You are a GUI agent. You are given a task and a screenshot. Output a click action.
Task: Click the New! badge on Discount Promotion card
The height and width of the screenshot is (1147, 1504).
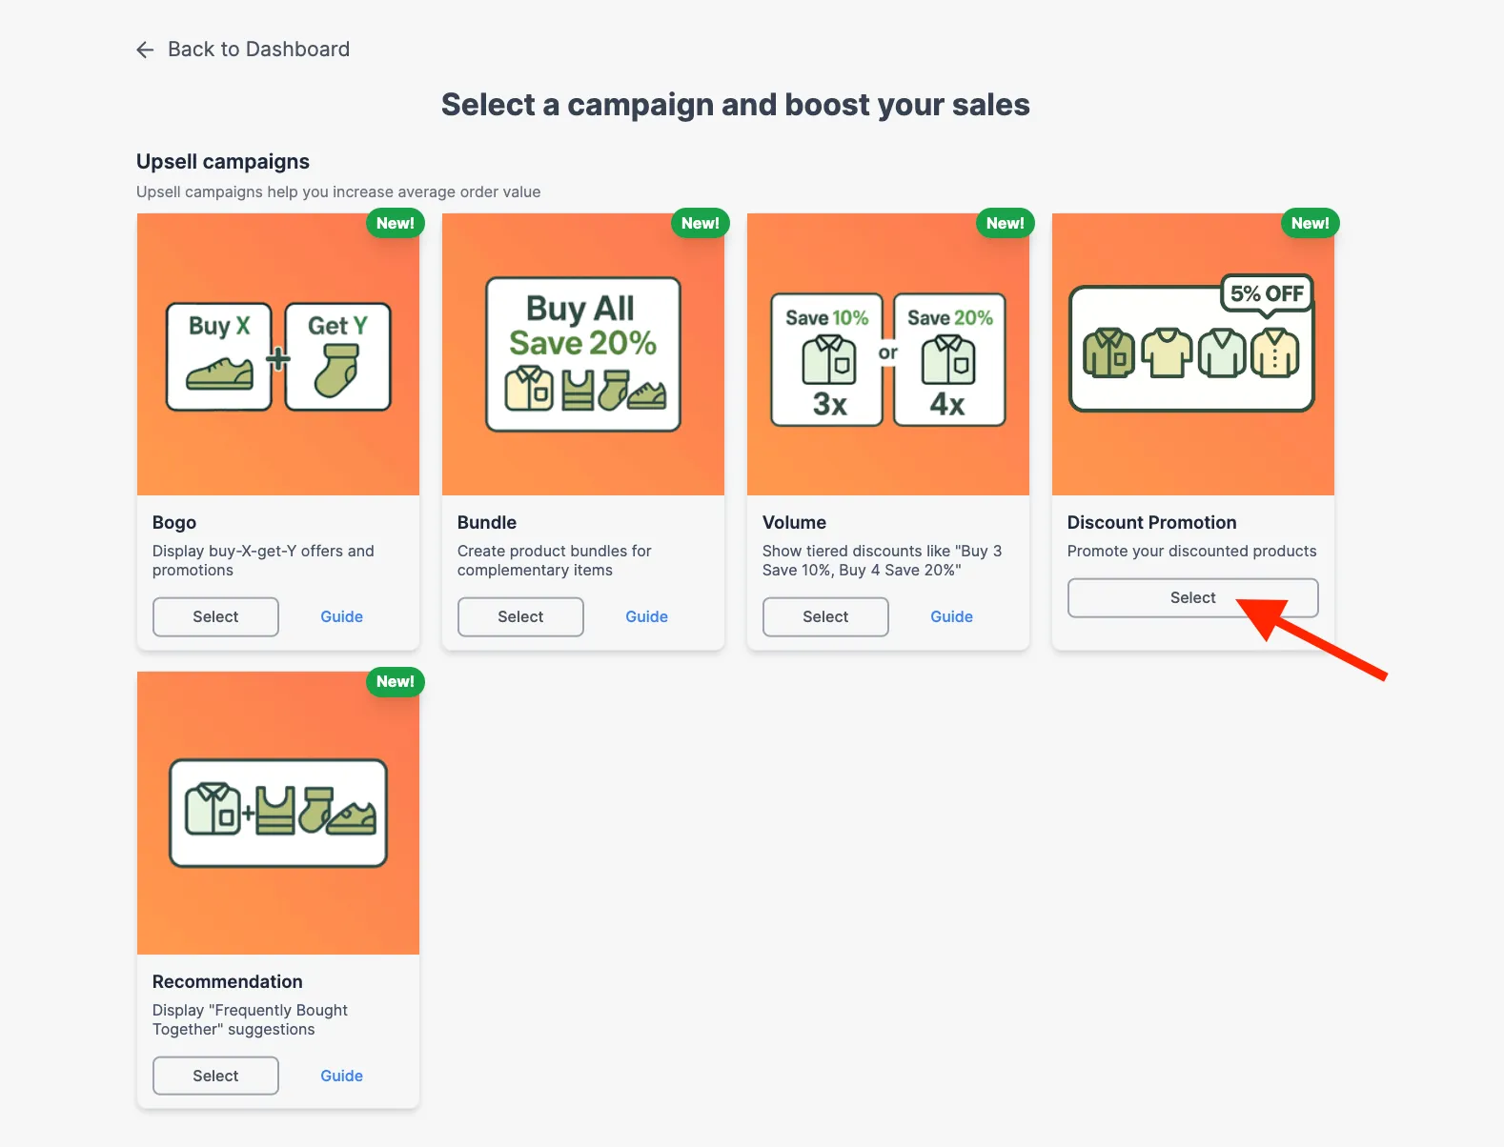point(1311,223)
